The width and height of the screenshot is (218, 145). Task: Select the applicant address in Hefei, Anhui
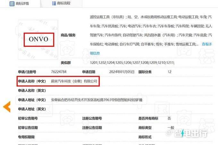click(97, 100)
